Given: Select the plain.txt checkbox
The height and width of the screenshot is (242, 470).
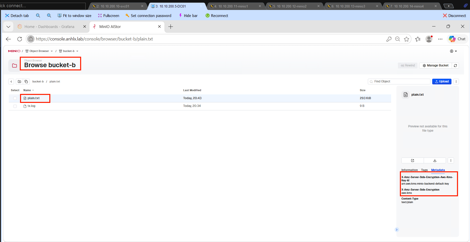Looking at the screenshot, I should (15, 98).
